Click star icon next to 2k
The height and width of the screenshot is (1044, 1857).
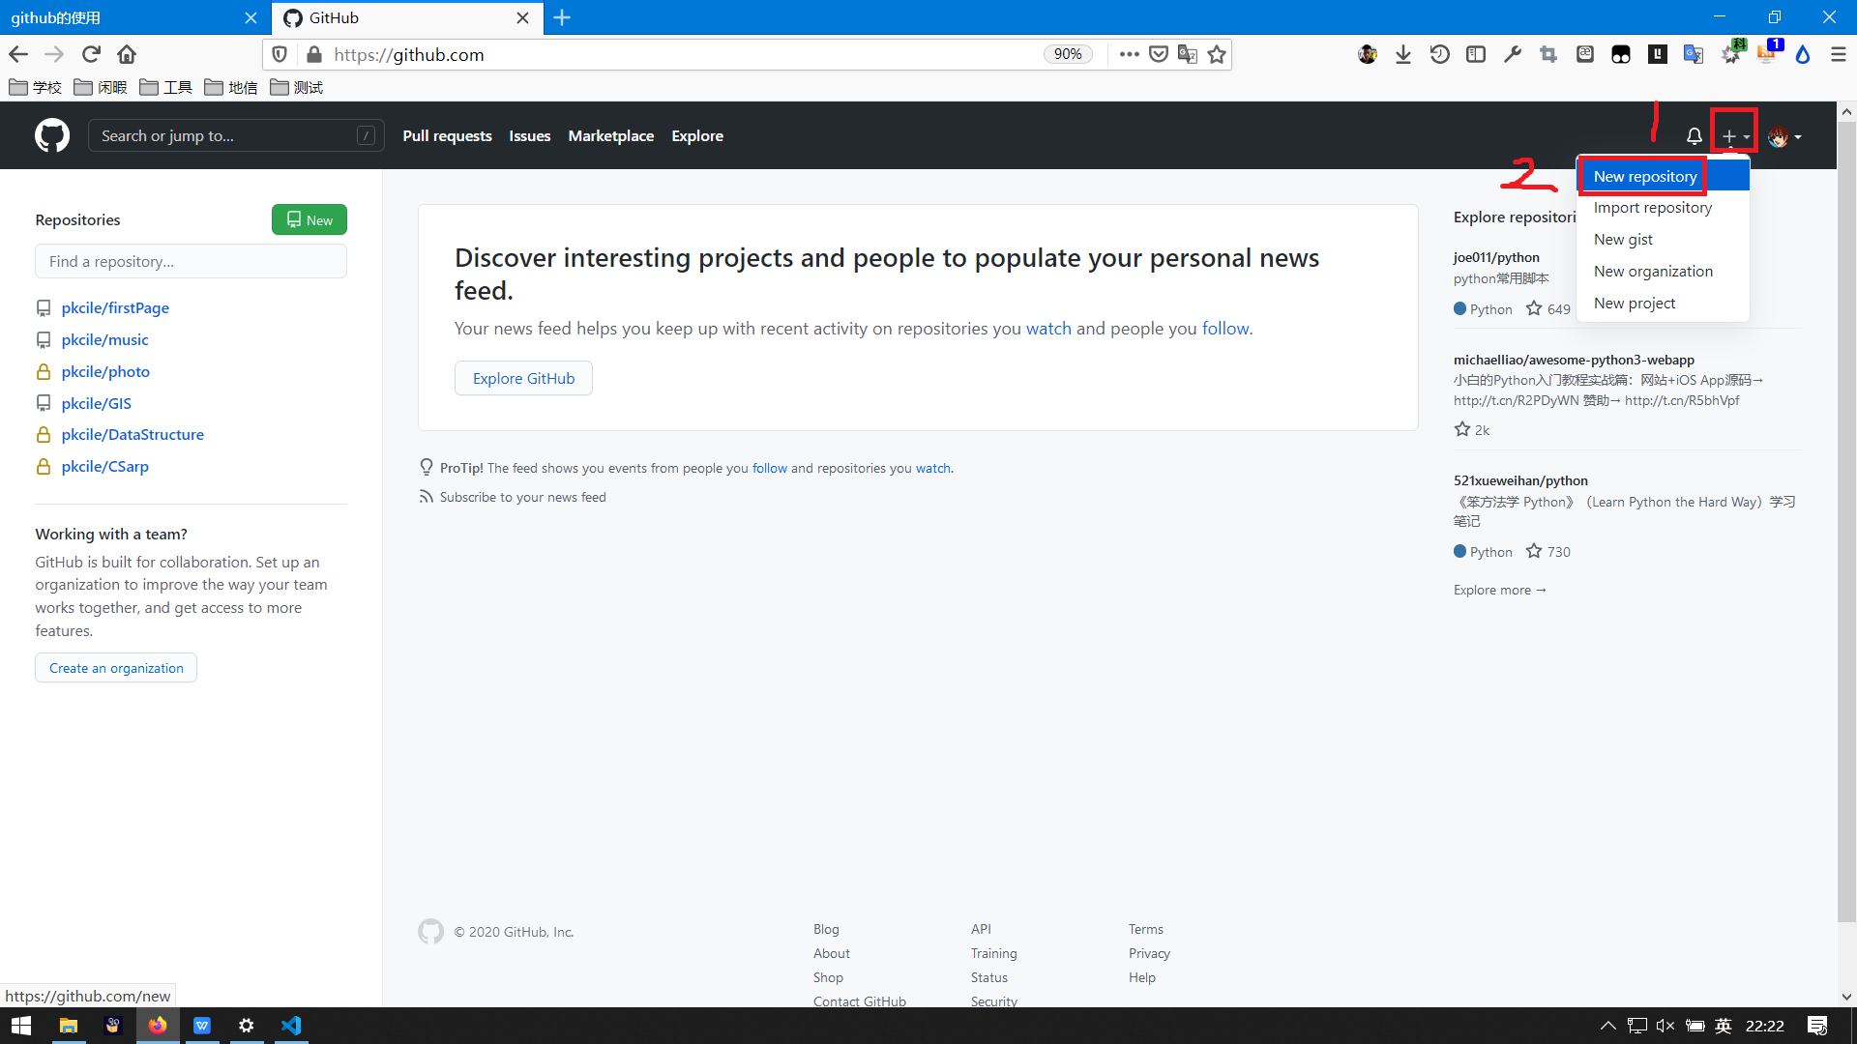pyautogui.click(x=1462, y=429)
